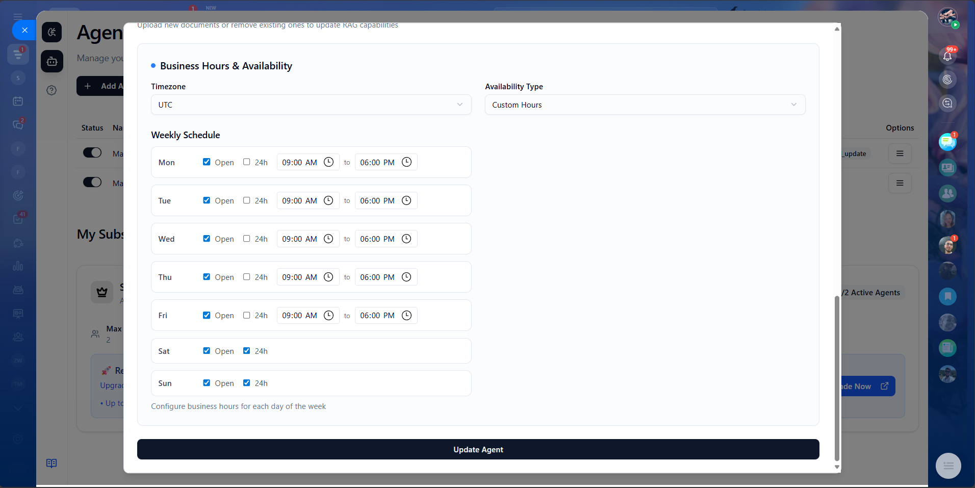Click the blue X close button
This screenshot has height=488, width=975.
pos(24,30)
